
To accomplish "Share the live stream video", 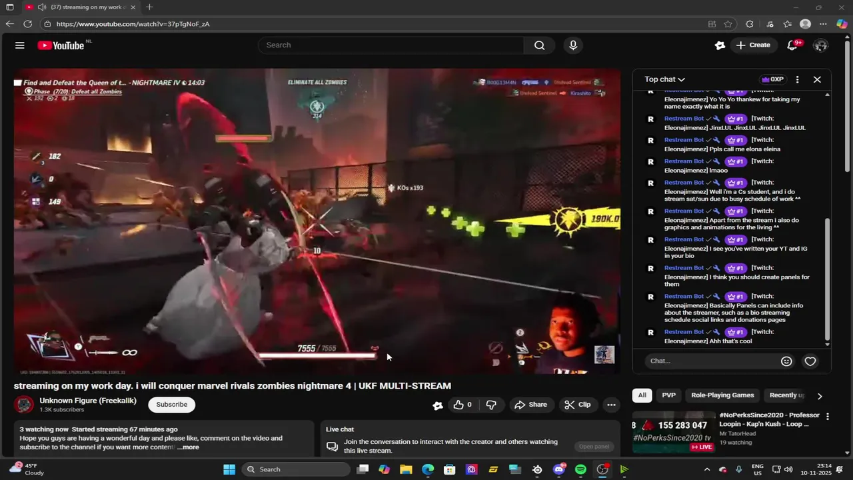I will (530, 405).
